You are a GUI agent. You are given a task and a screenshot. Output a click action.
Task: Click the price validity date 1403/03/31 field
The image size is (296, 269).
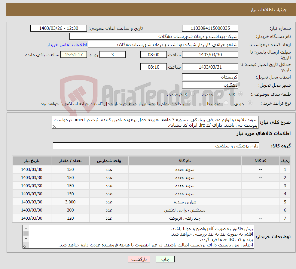point(210,67)
